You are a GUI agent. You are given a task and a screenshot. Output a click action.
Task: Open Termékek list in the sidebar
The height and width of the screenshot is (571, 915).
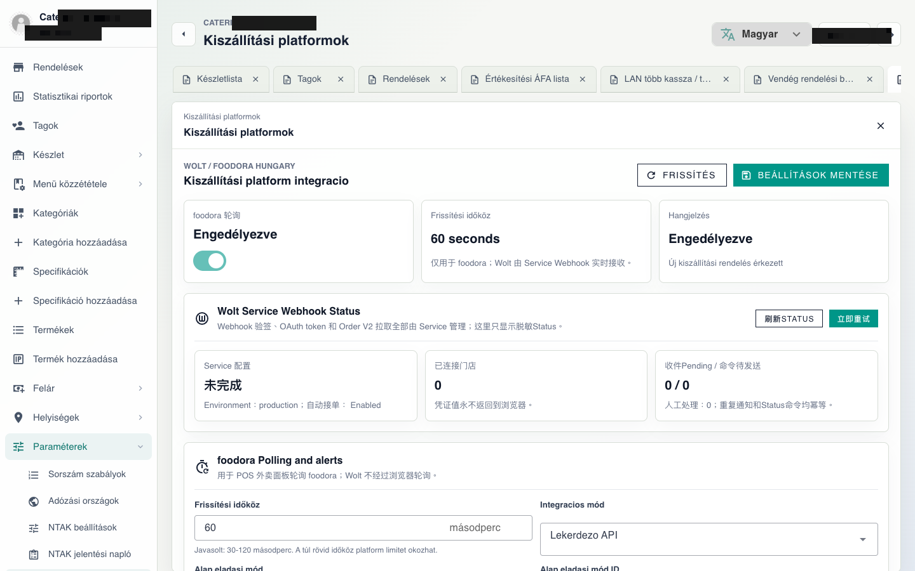[78, 330]
